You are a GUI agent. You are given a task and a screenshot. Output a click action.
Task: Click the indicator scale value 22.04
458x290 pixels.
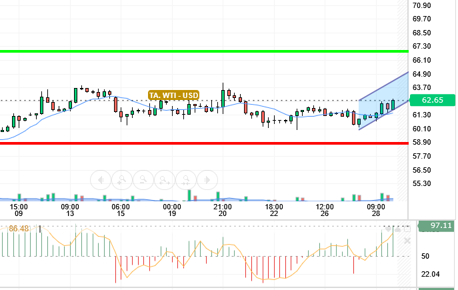point(430,274)
